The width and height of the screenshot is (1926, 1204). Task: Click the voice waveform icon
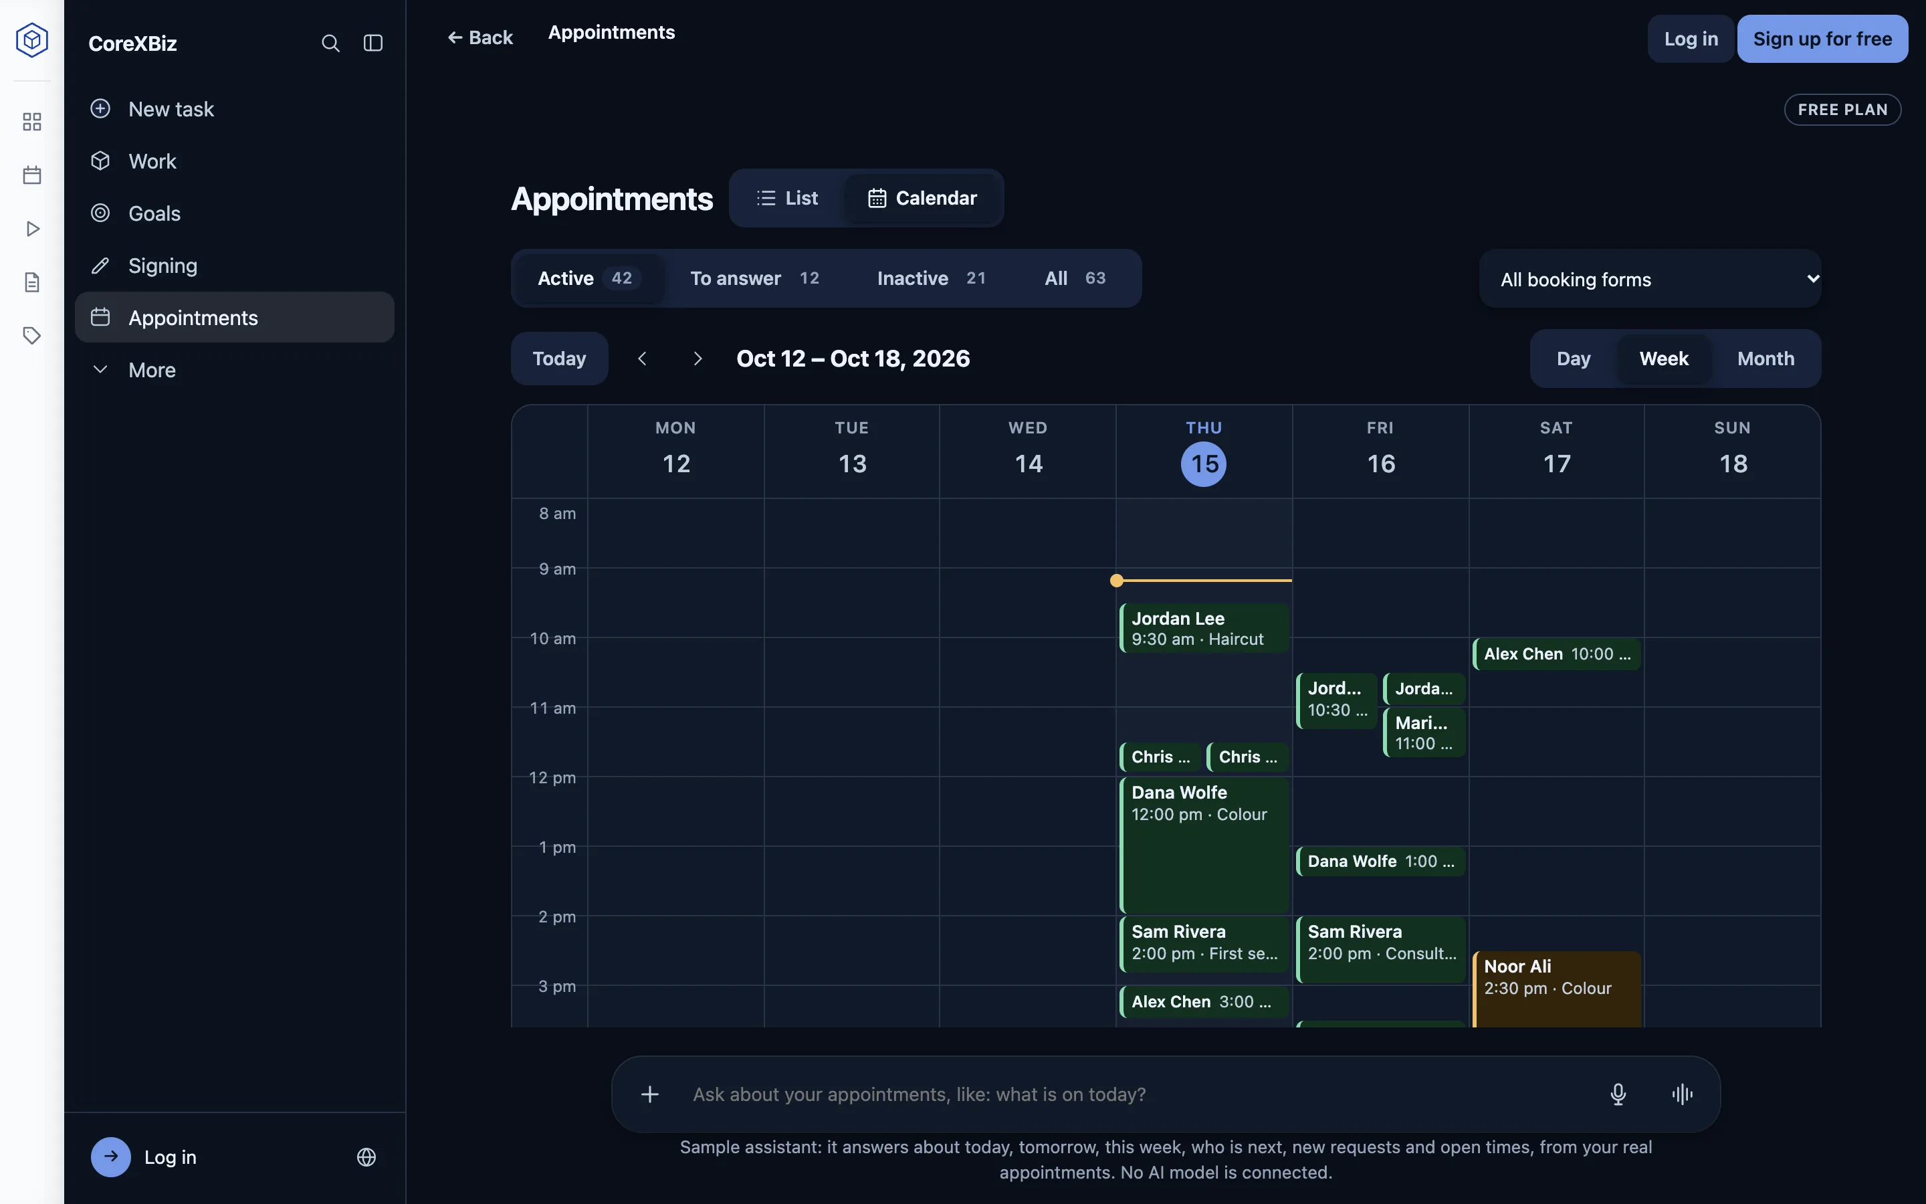point(1683,1094)
